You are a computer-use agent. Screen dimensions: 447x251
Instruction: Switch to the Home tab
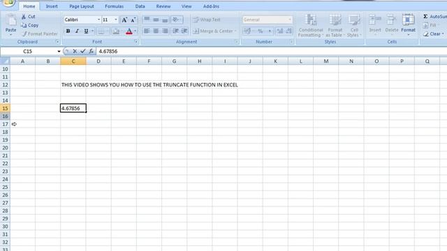[x=29, y=6]
